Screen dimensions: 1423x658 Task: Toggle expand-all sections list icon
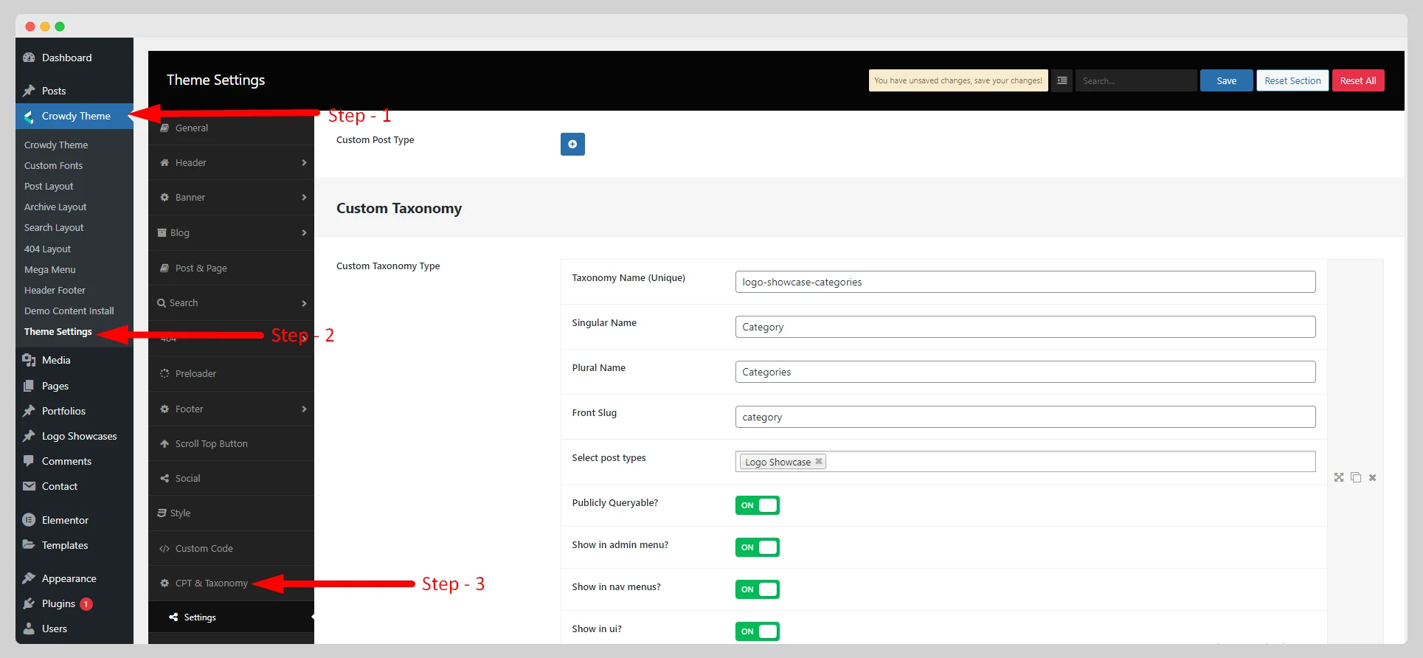tap(1062, 80)
